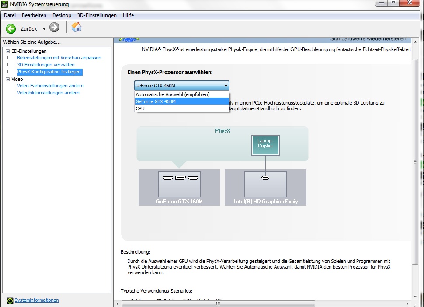
Task: Open the Desktop menu
Action: (62, 15)
